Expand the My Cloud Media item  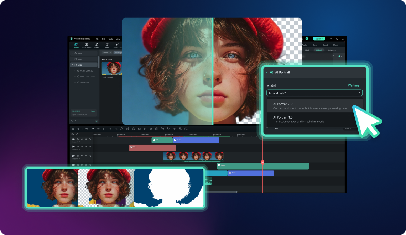tap(75, 70)
